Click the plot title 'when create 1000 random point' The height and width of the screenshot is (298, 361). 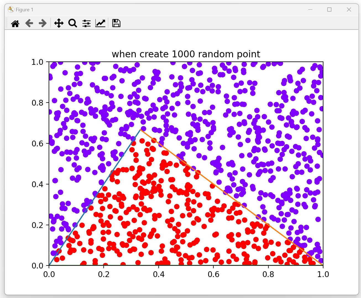click(186, 54)
